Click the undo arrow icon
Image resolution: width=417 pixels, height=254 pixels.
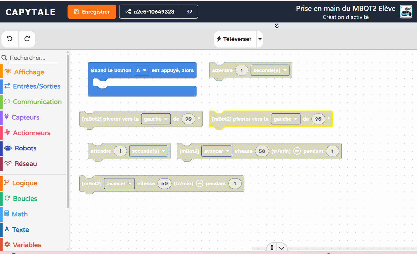point(10,39)
